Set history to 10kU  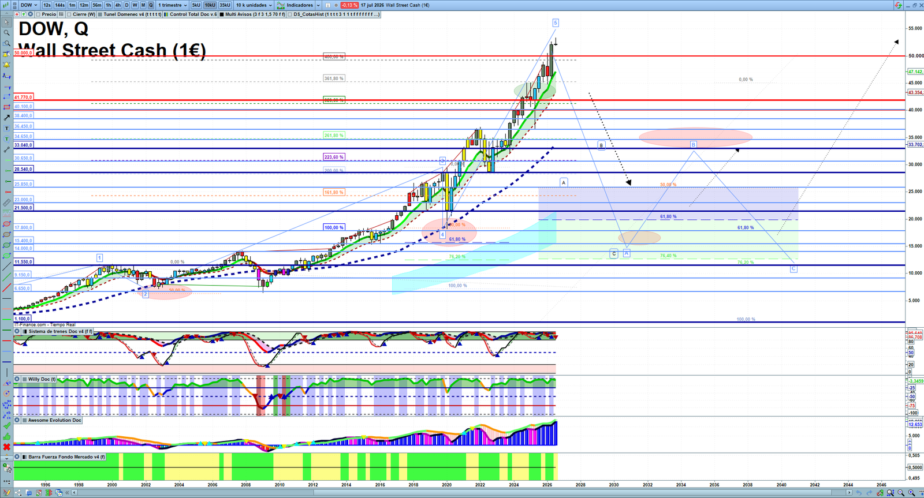(x=210, y=5)
